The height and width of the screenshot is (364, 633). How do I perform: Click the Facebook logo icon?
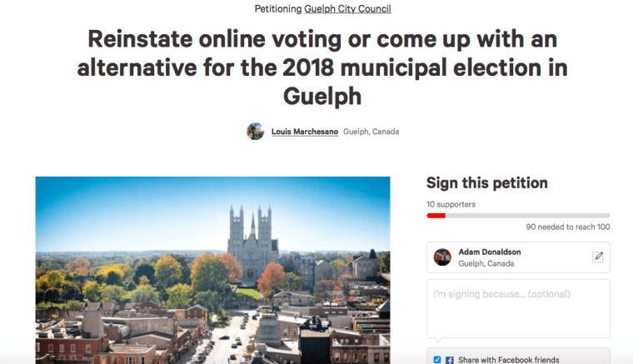coord(450,360)
